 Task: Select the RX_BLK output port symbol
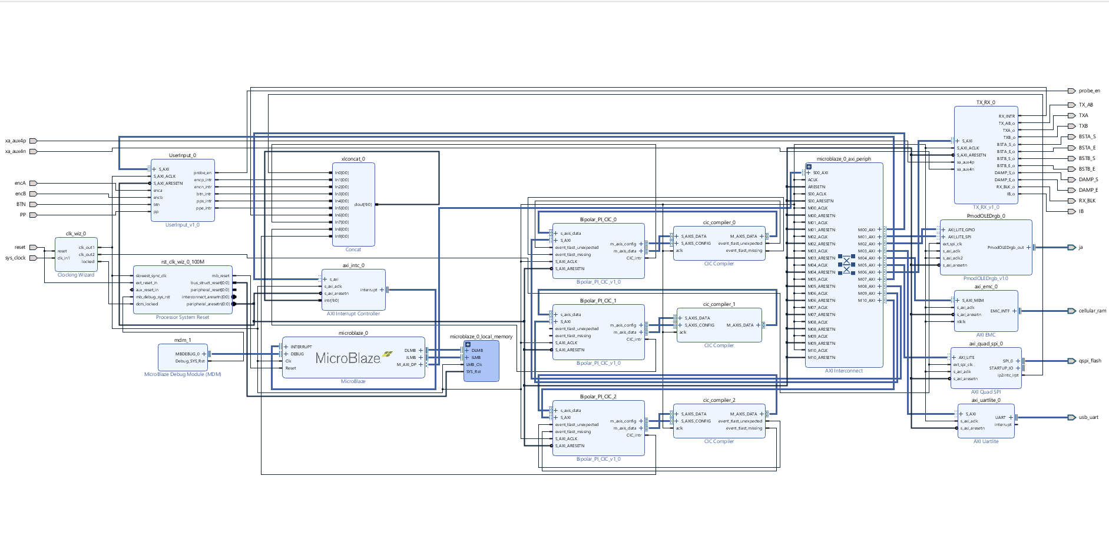(1072, 201)
